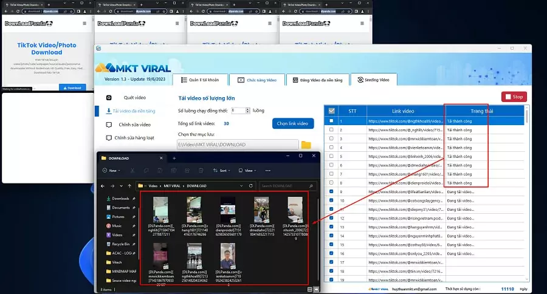Open Recycle Bin in Explorer sidebar
Image resolution: width=547 pixels, height=294 pixels.
point(121,244)
